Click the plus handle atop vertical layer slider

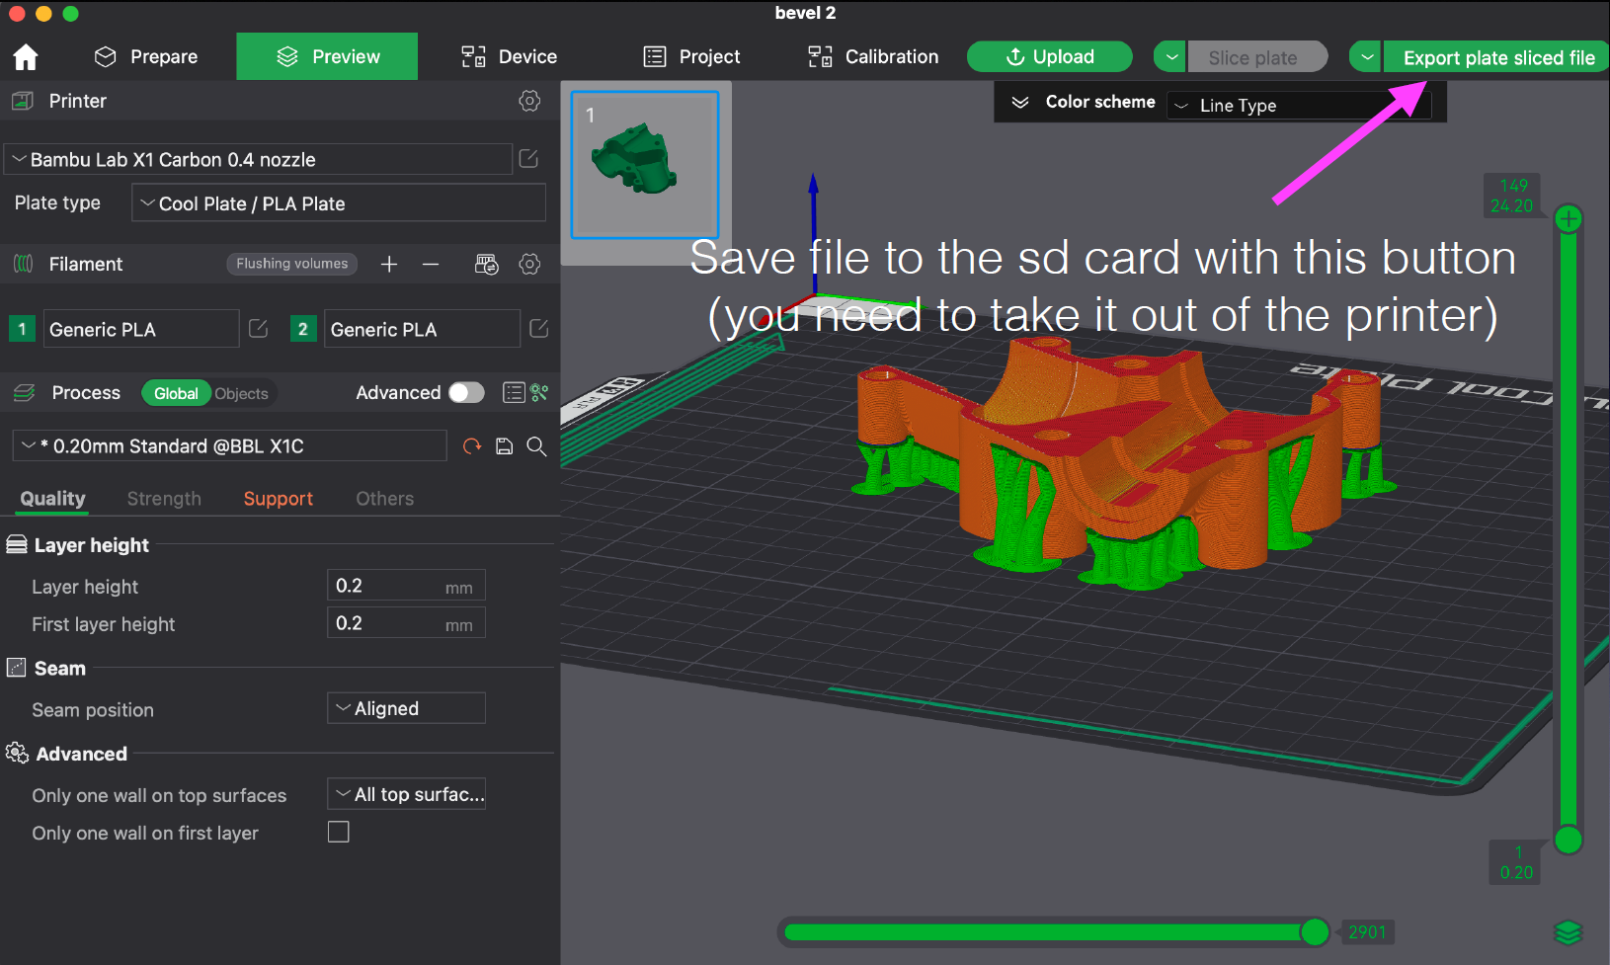pos(1569,219)
